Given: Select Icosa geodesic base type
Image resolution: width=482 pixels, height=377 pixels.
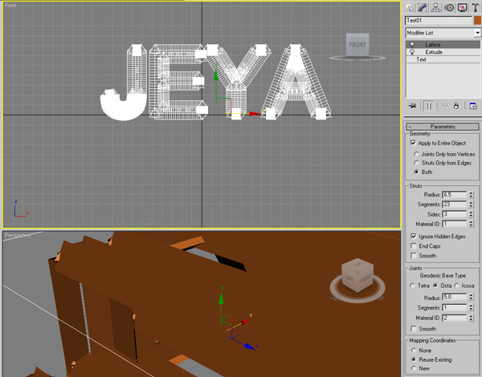Looking at the screenshot, I should pos(457,286).
